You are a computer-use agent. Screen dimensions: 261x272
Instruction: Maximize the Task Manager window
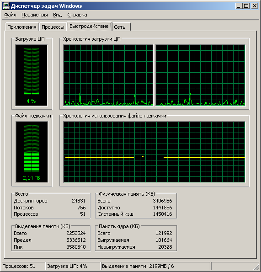(x=246, y=6)
